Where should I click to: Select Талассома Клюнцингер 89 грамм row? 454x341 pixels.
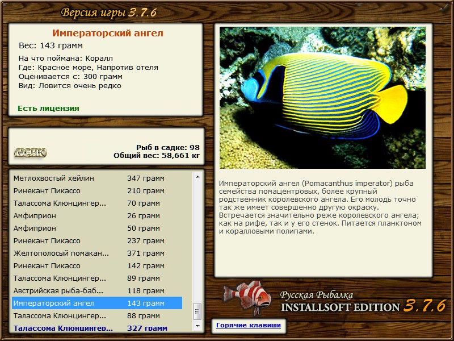pyautogui.click(x=97, y=278)
